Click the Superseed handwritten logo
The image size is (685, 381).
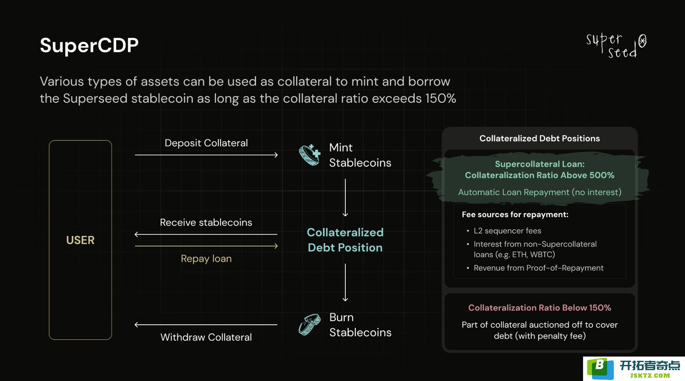point(616,45)
